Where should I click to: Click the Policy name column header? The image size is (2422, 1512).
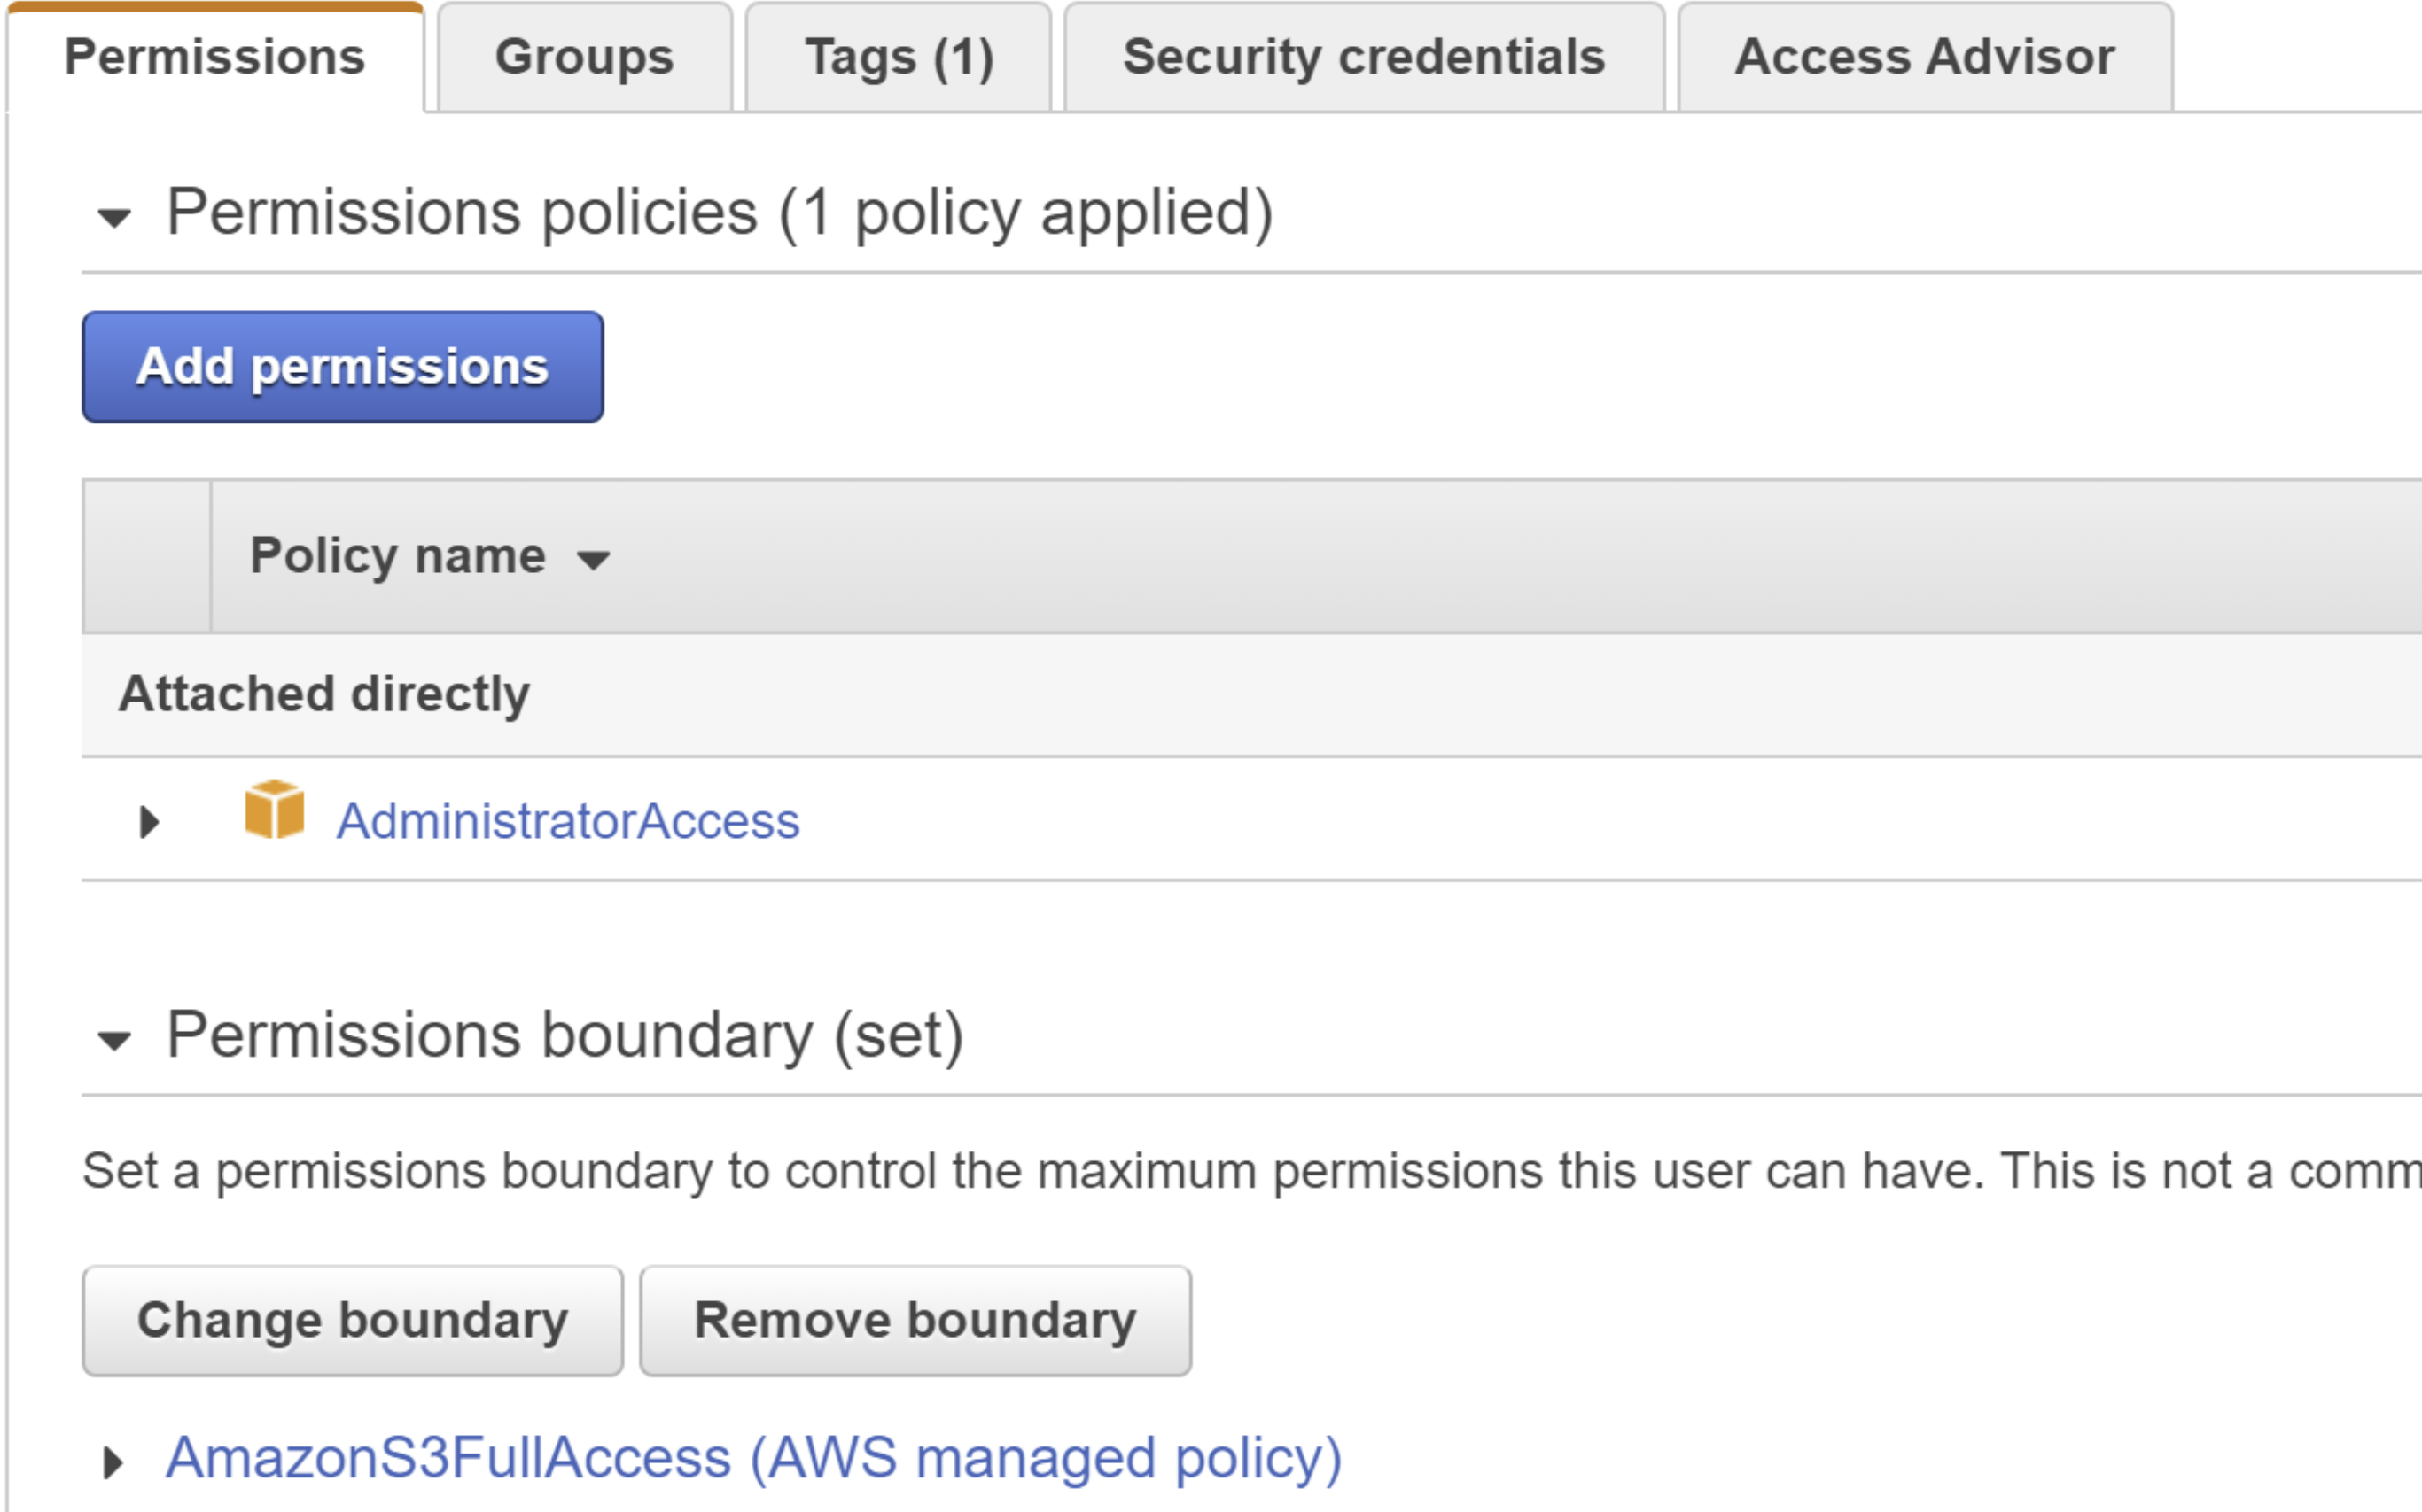[x=398, y=556]
